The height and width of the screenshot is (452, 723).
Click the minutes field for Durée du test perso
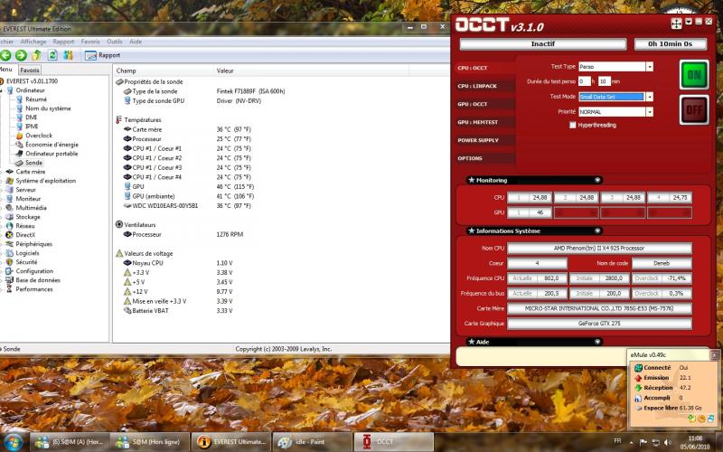coord(605,81)
